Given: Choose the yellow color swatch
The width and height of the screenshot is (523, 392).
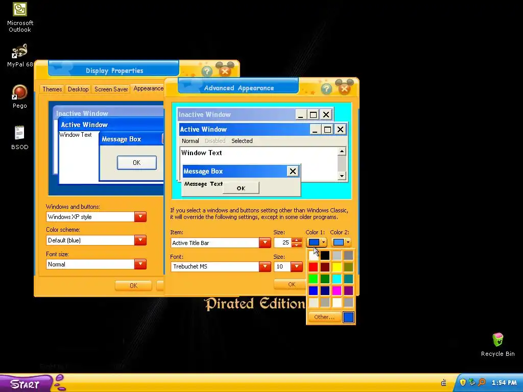Looking at the screenshot, I should point(337,267).
